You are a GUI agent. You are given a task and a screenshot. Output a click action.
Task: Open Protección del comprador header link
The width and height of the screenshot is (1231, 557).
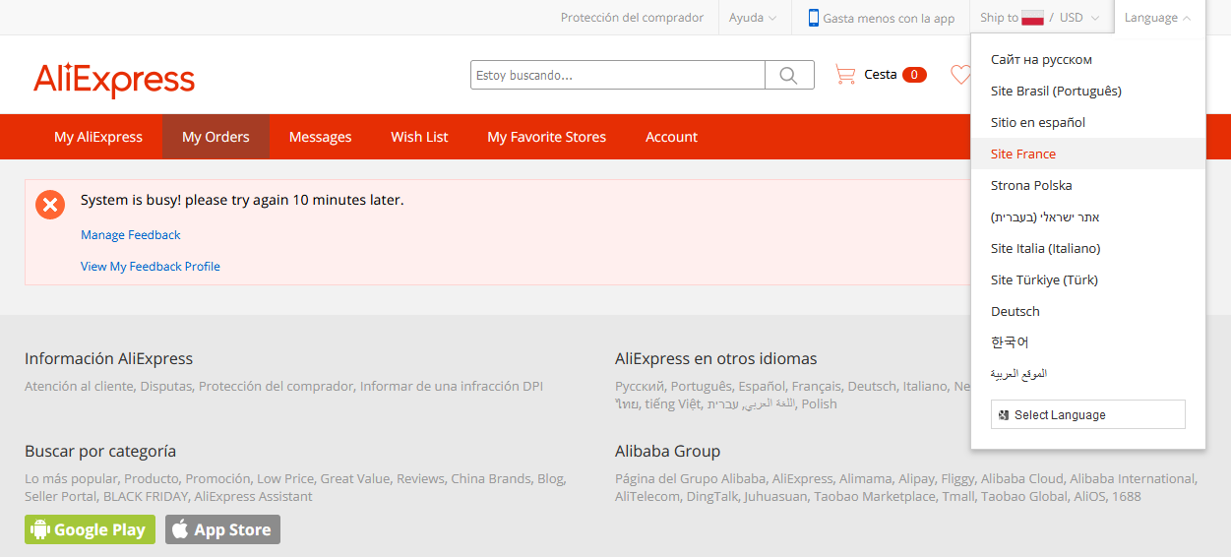[632, 18]
